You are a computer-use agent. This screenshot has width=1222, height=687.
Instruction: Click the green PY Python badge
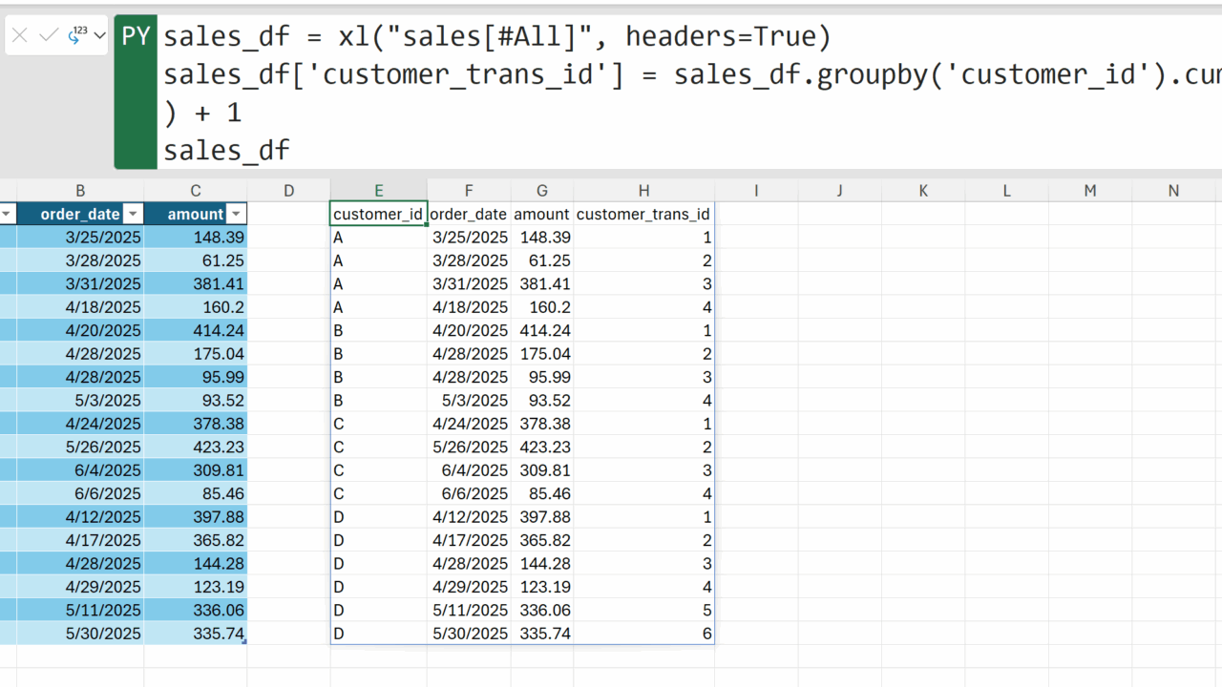tap(135, 36)
